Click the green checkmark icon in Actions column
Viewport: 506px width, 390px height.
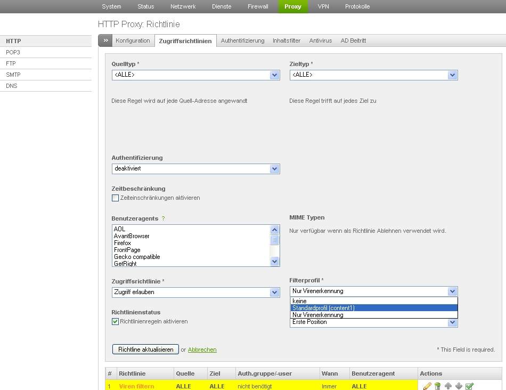click(x=469, y=386)
